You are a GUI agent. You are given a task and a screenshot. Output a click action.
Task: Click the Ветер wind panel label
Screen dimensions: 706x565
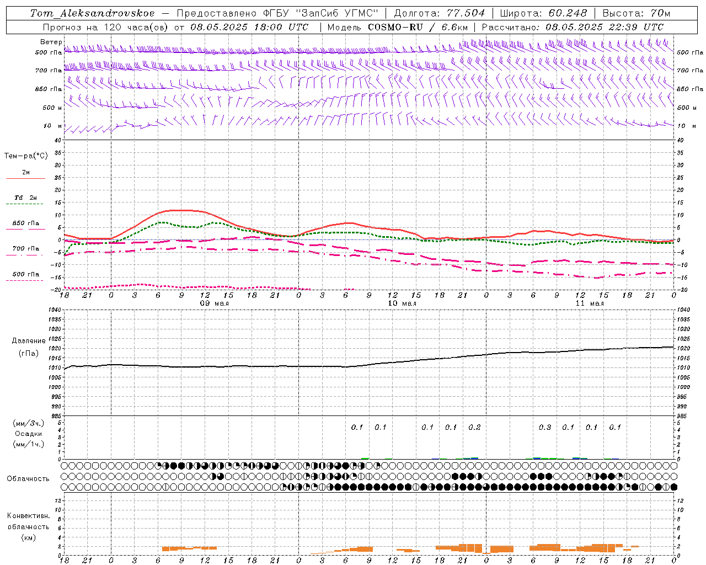(x=51, y=42)
